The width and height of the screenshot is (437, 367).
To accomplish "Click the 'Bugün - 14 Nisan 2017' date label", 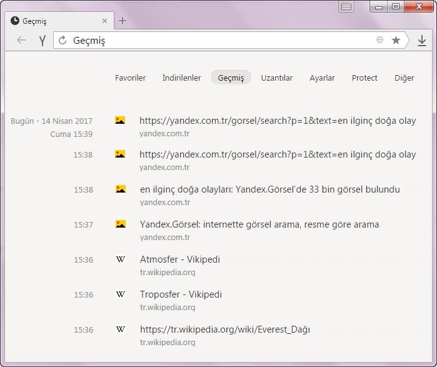I will [51, 121].
